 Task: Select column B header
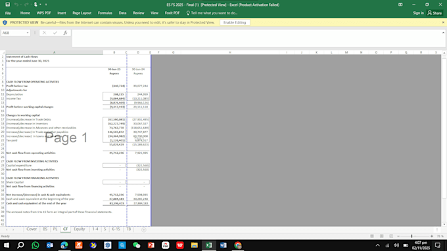114,52
